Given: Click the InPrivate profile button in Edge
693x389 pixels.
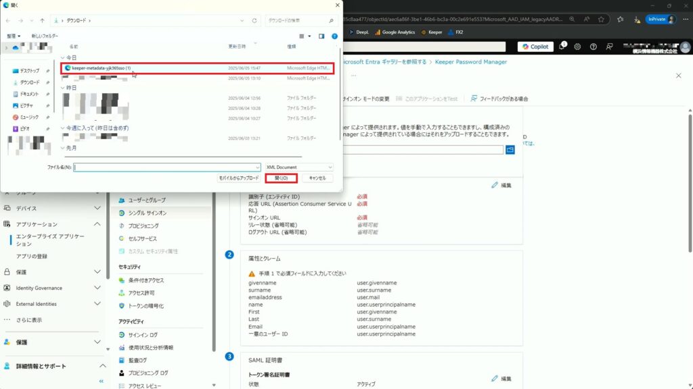Looking at the screenshot, I should pos(661,20).
